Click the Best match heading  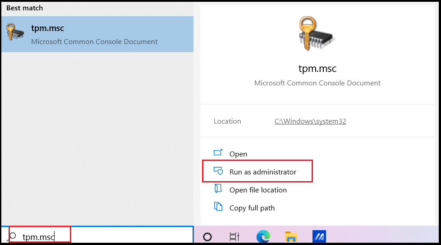(24, 8)
